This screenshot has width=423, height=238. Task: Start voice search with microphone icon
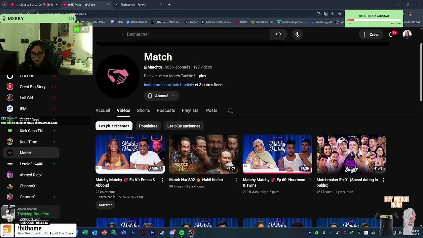(x=297, y=34)
